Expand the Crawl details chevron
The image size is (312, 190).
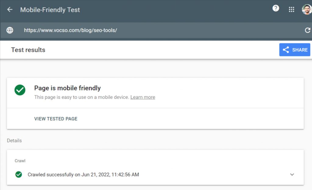[x=292, y=174]
